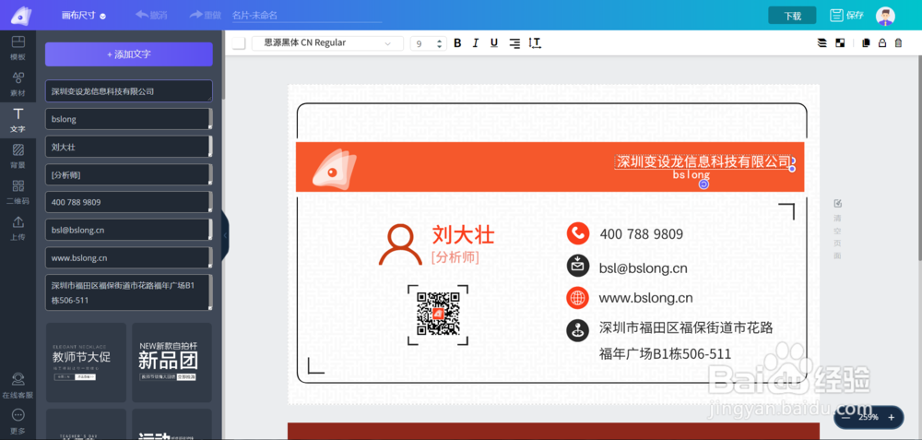
Task: Expand the 思源黑体 CN Regular font dropdown
Action: point(327,43)
